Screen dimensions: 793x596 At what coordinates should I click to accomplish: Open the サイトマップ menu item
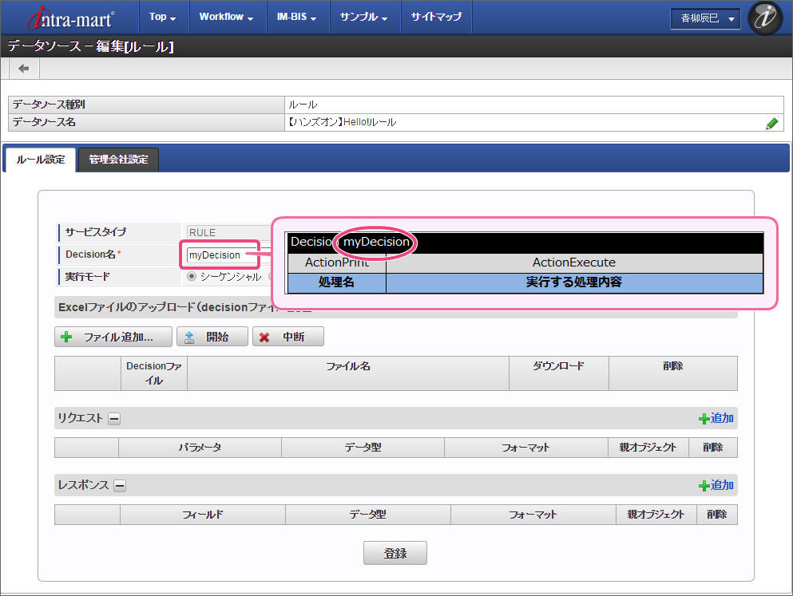436,17
